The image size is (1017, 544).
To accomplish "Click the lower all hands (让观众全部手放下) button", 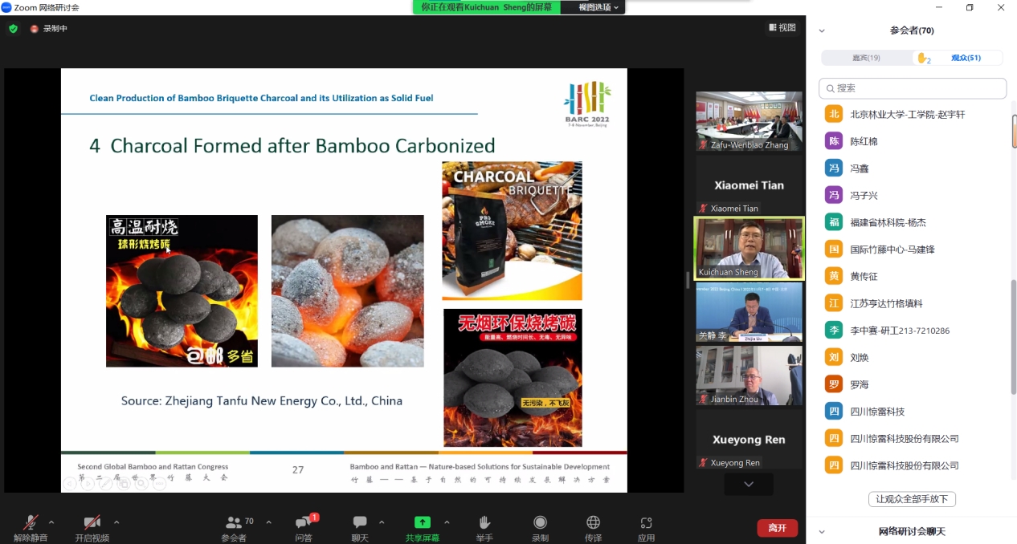I will pyautogui.click(x=912, y=499).
